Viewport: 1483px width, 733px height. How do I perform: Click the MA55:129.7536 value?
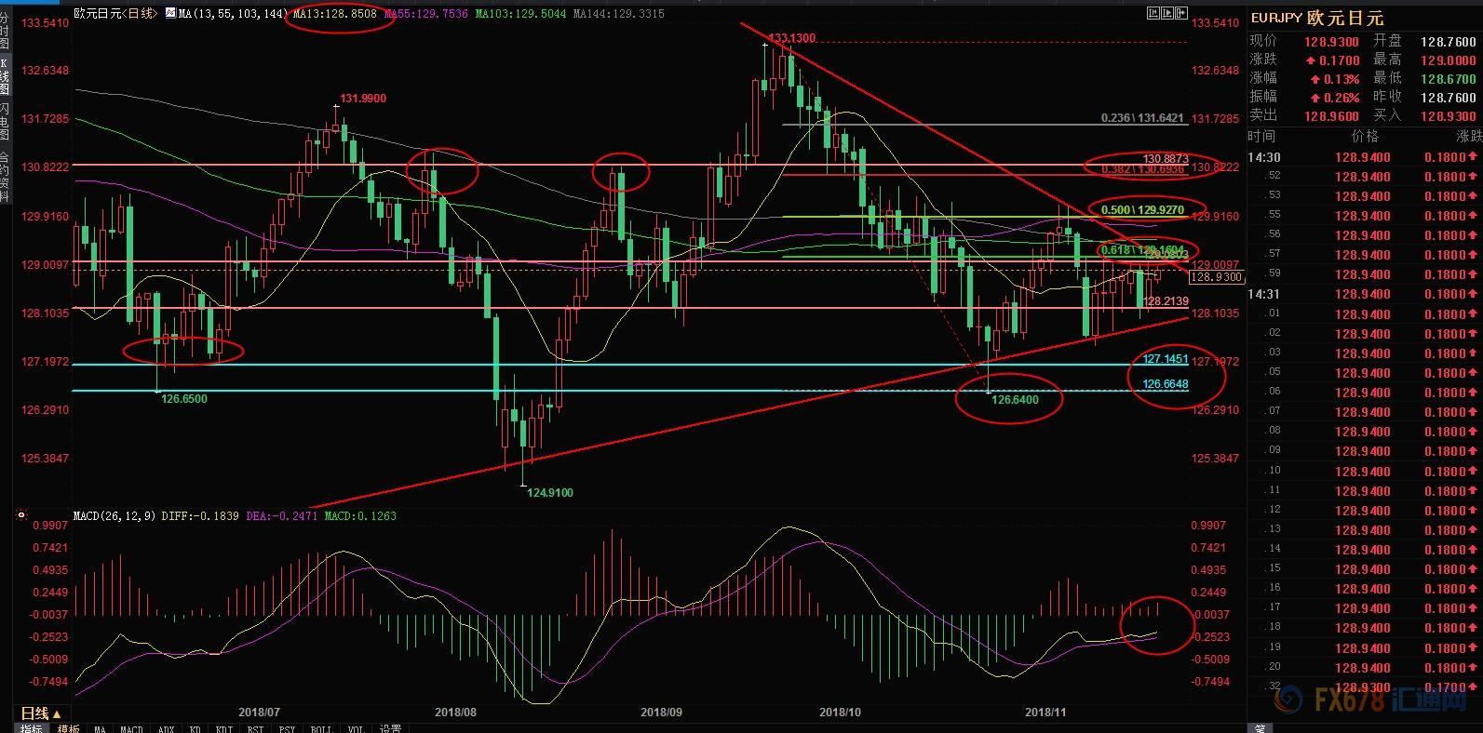(x=425, y=14)
